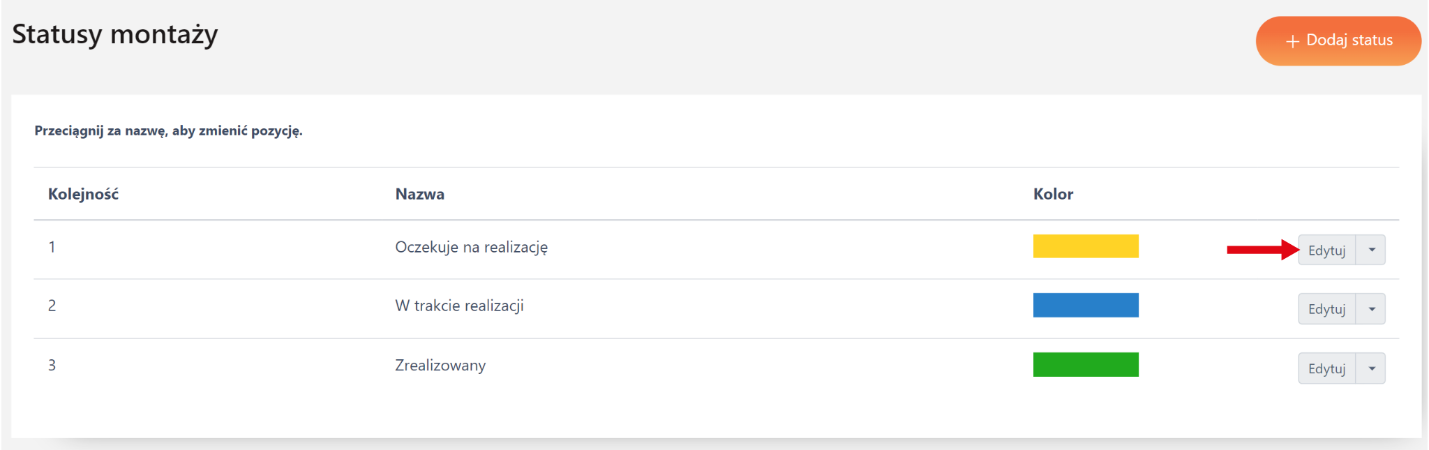Click the Nazwa column header
This screenshot has height=450, width=1429.
[x=419, y=194]
